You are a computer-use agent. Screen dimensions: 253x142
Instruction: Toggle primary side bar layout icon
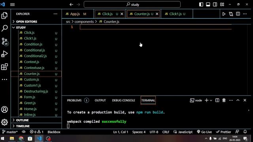[201, 4]
